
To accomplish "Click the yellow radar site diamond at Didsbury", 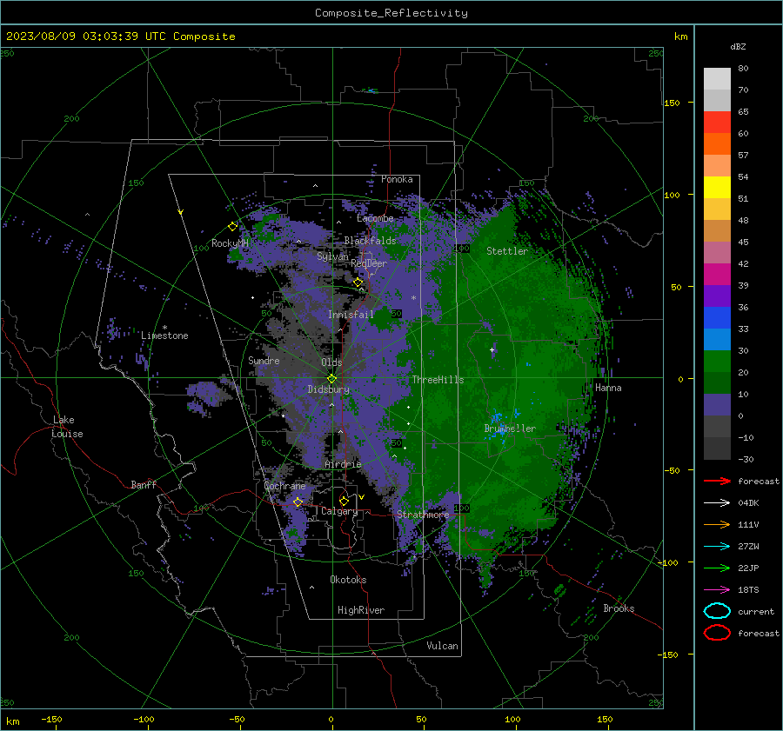I will (331, 378).
